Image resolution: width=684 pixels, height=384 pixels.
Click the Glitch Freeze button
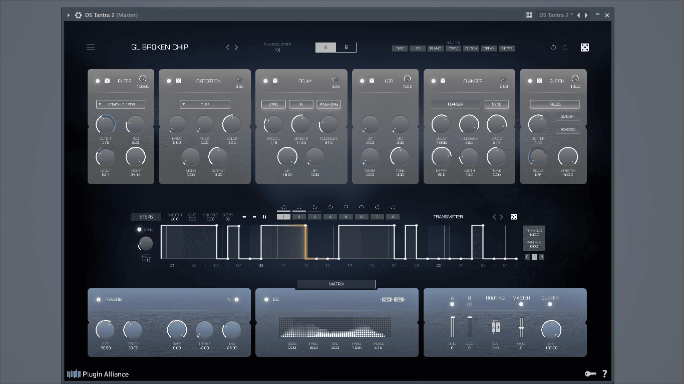coord(555,104)
